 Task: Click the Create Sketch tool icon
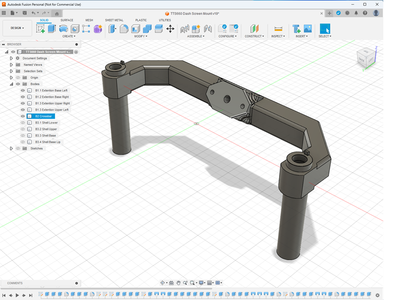pyautogui.click(x=40, y=29)
